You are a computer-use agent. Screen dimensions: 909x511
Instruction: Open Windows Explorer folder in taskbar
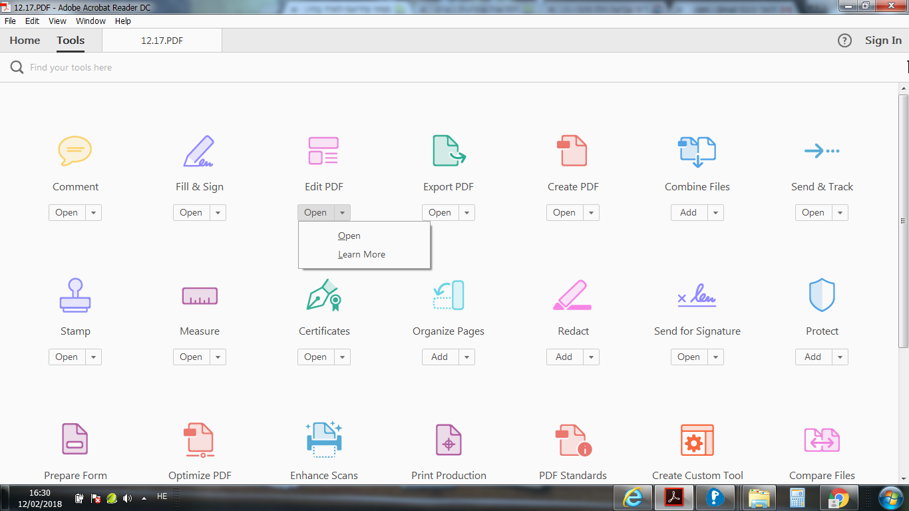tap(759, 498)
